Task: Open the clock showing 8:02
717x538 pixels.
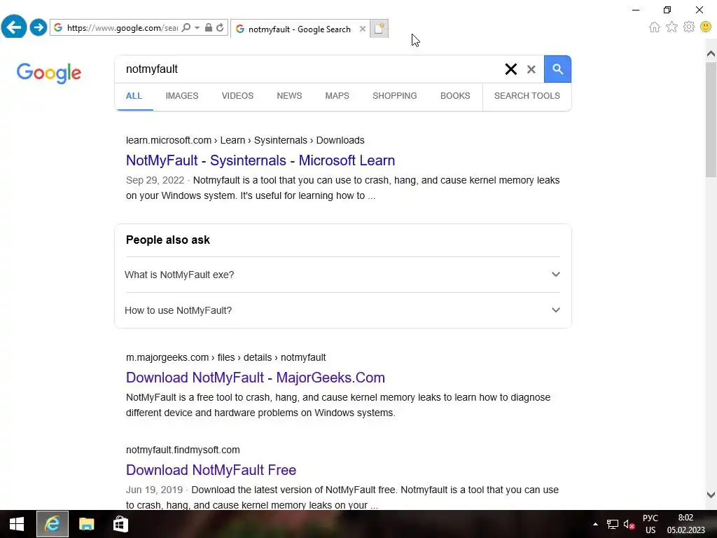Action: (x=686, y=524)
